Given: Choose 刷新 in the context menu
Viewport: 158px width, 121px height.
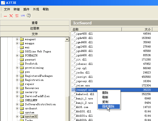Looking at the screenshot, I should click(x=109, y=97).
